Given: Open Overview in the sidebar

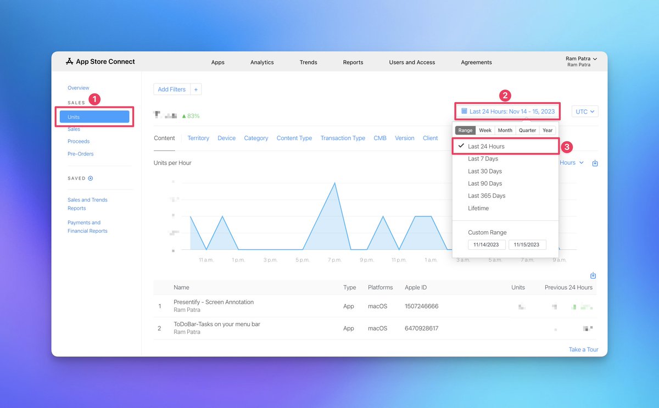Looking at the screenshot, I should point(79,88).
